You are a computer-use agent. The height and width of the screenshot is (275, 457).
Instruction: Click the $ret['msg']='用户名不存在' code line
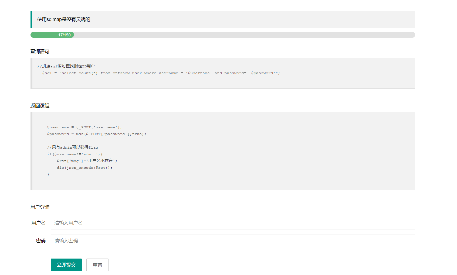point(87,161)
